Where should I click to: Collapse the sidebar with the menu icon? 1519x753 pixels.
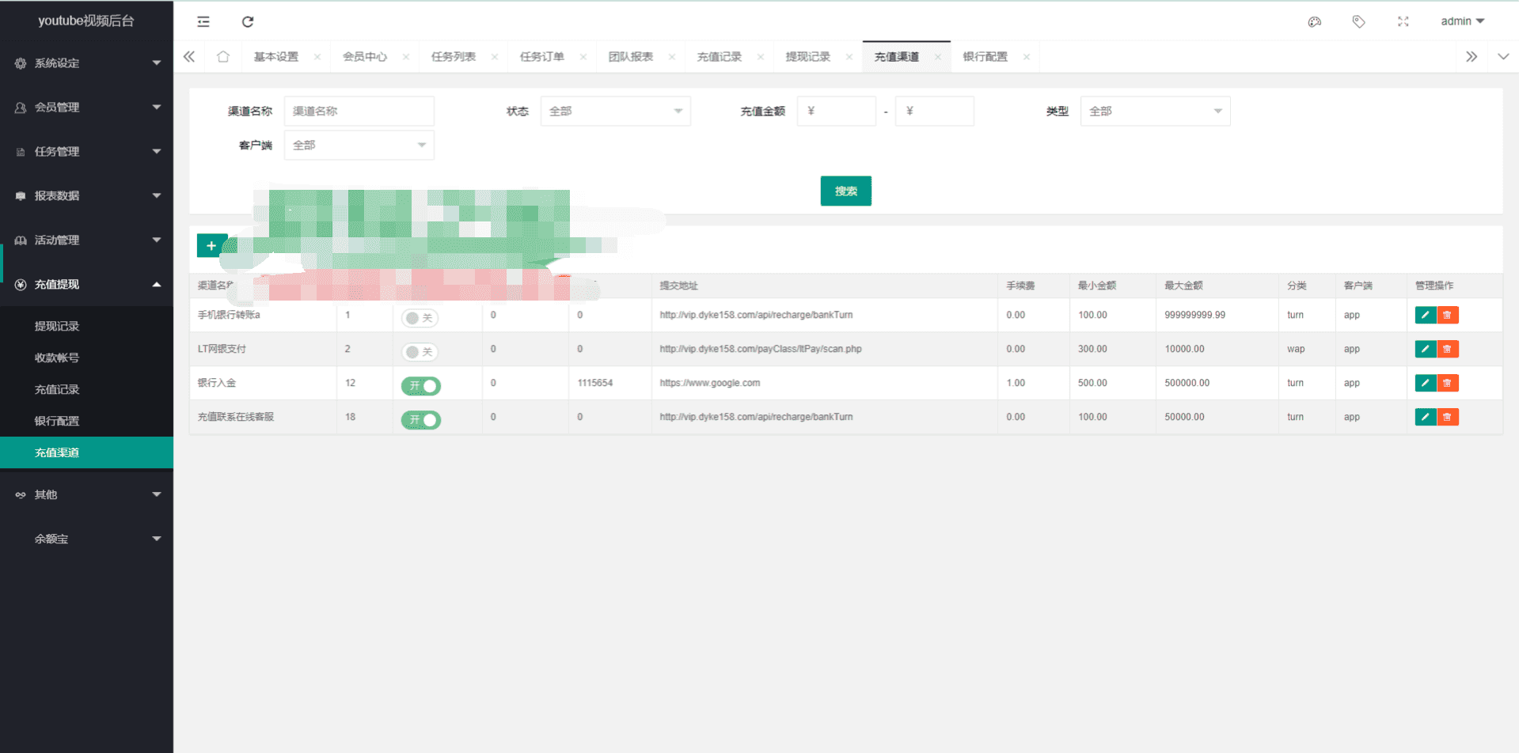[x=203, y=22]
